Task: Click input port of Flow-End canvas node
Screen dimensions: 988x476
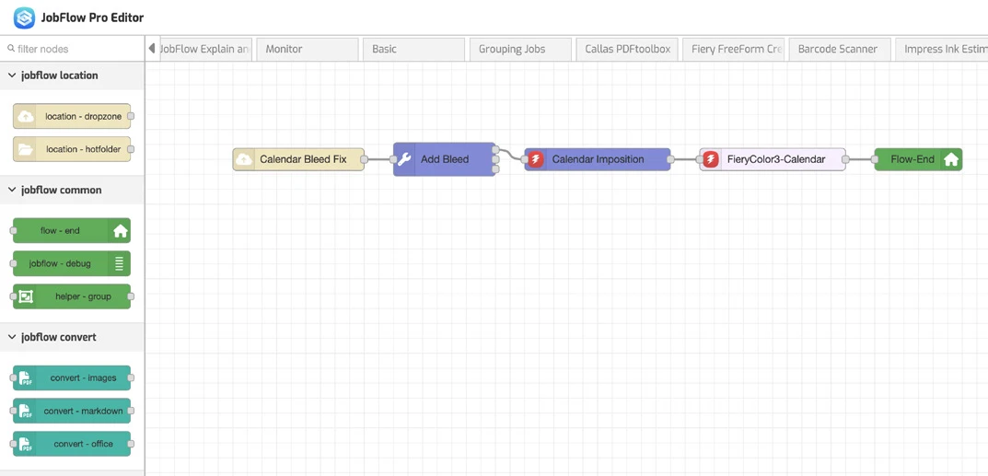Action: coord(876,159)
